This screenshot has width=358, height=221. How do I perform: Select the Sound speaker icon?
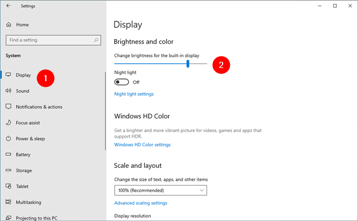(8, 91)
